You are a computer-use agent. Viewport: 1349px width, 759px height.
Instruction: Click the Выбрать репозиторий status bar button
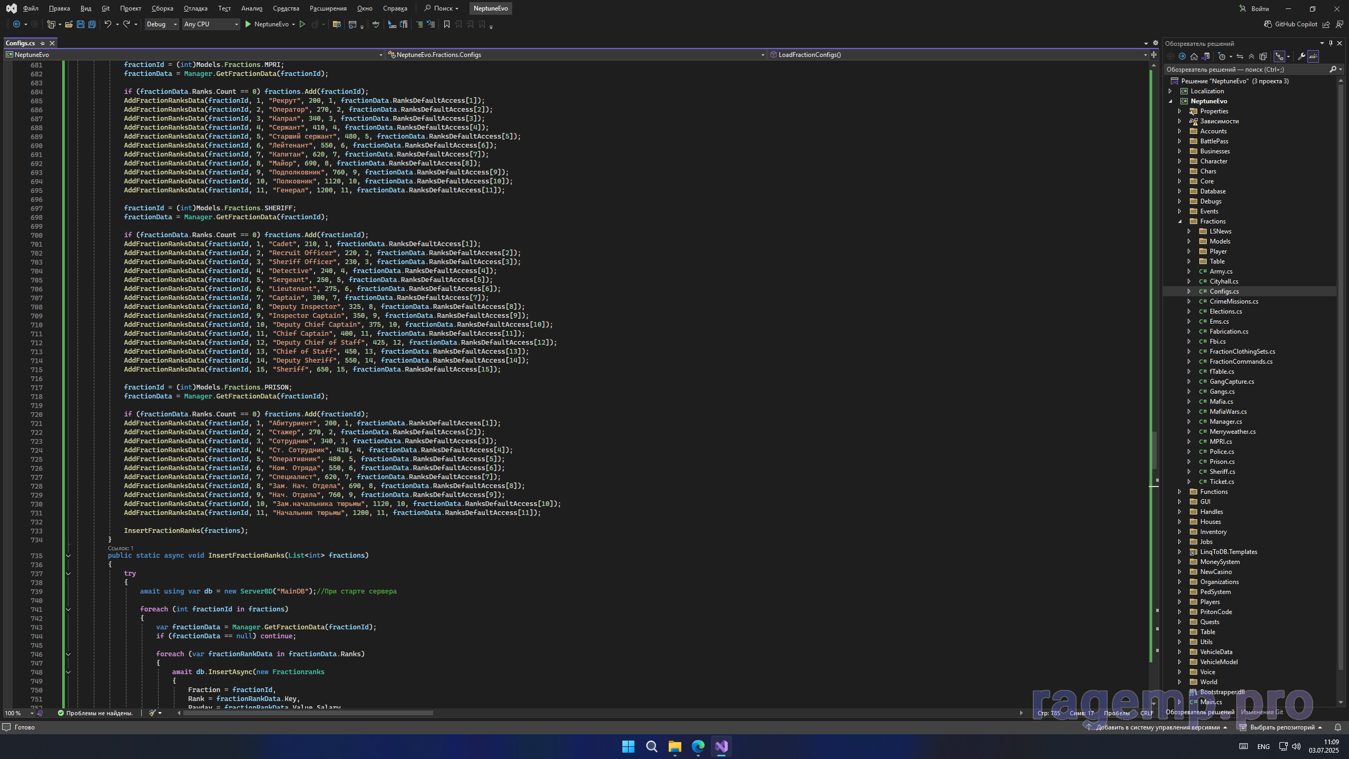1282,727
